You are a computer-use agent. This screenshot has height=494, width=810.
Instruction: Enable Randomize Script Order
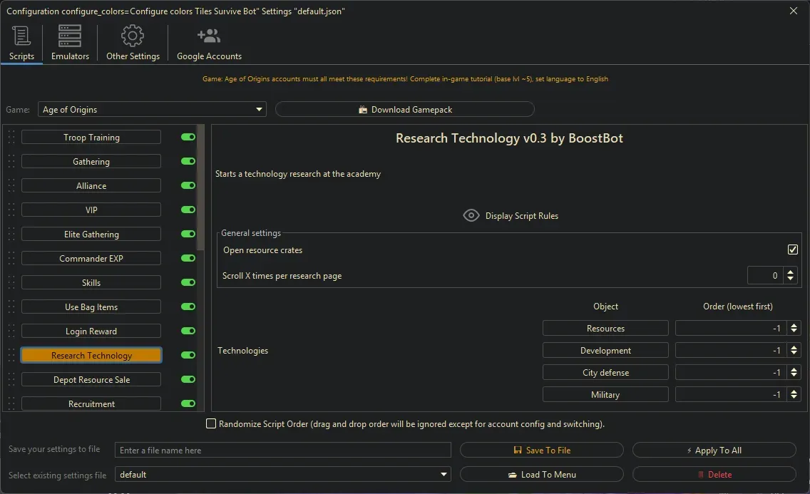click(x=211, y=423)
